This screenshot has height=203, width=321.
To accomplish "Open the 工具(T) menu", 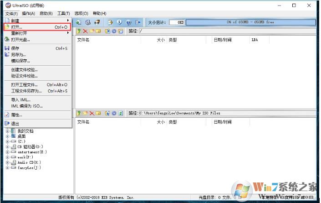I will (64, 13).
